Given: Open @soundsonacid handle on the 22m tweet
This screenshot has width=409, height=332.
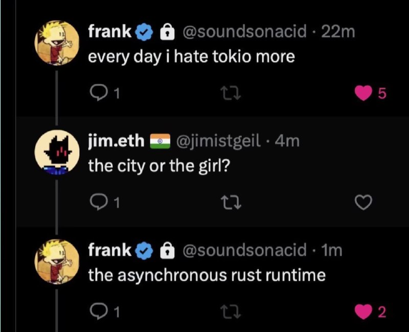Looking at the screenshot, I should point(244,32).
